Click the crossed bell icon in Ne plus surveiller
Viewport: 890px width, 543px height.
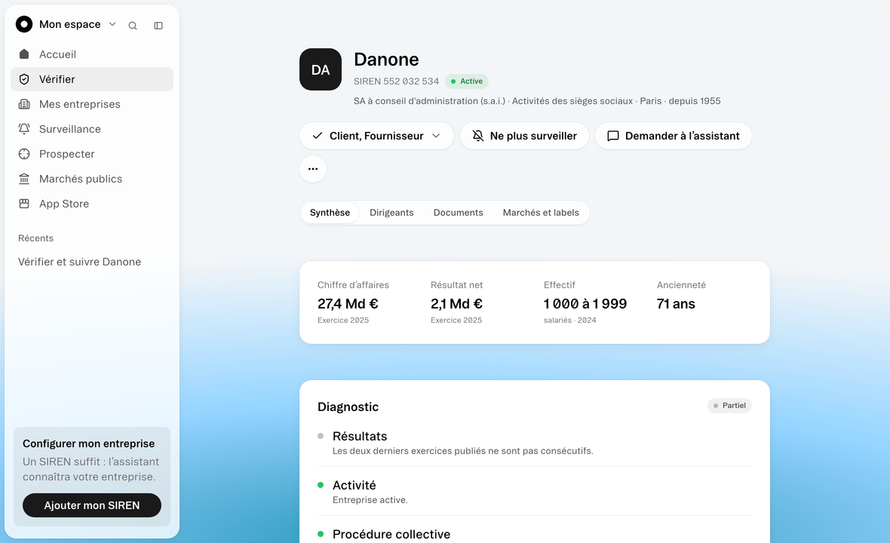click(x=478, y=137)
